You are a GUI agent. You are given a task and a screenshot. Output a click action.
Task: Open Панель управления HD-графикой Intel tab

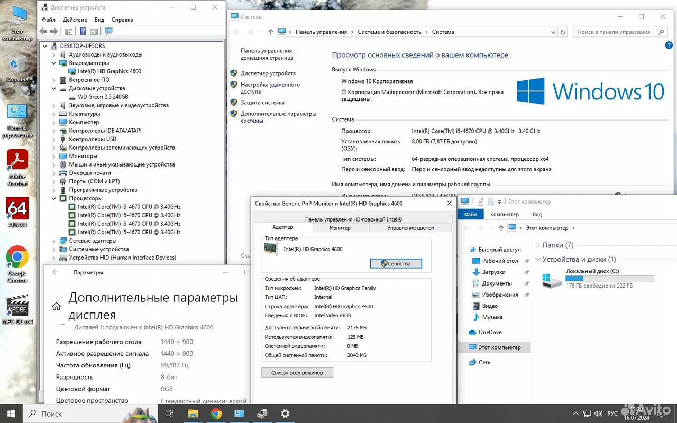pyautogui.click(x=353, y=219)
